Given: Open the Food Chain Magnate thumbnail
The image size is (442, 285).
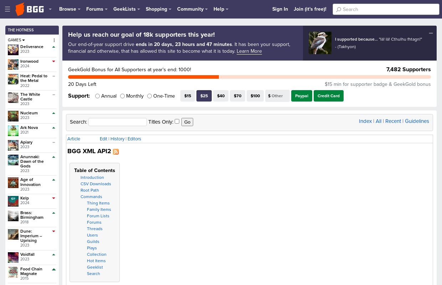Looking at the screenshot, I should pos(13,272).
